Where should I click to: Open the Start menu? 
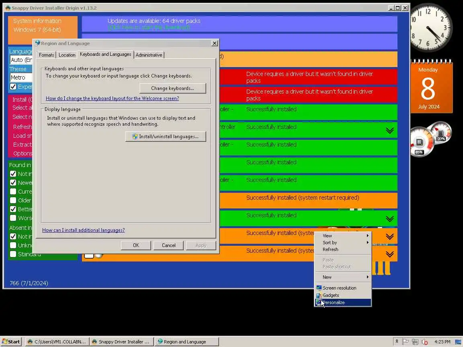[x=11, y=342]
